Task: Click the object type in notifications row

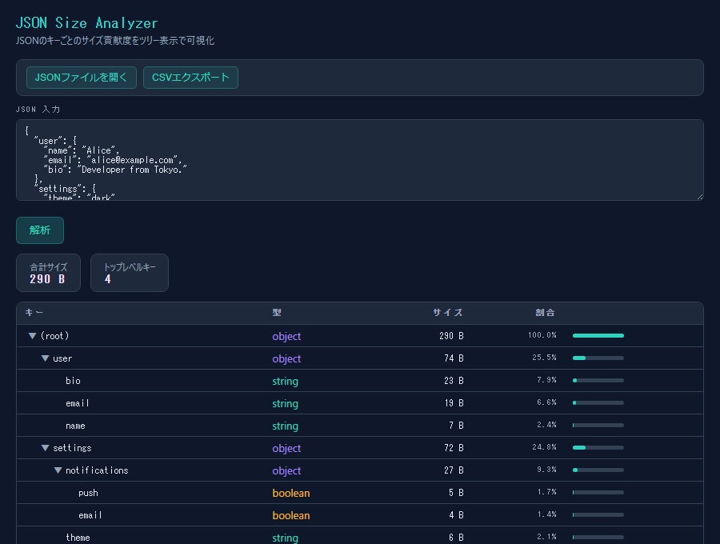Action: coord(286,471)
